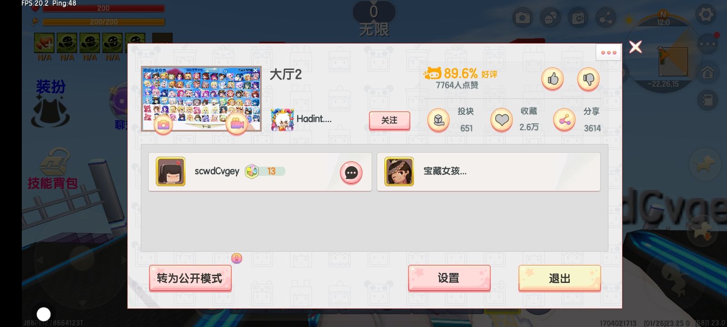The width and height of the screenshot is (727, 327).
Task: Select the player 宝藏女孩 entry
Action: pos(488,172)
